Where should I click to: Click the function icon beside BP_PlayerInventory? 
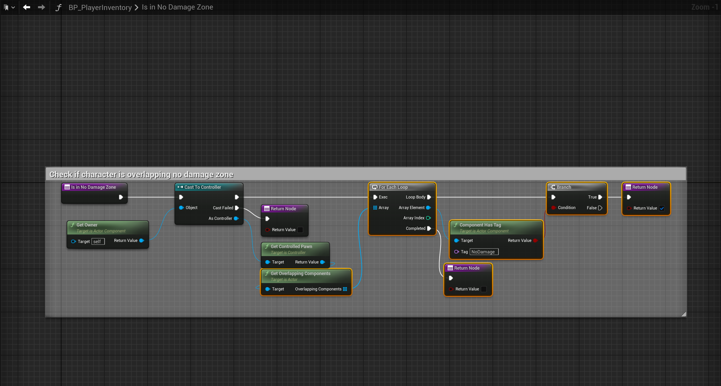58,7
